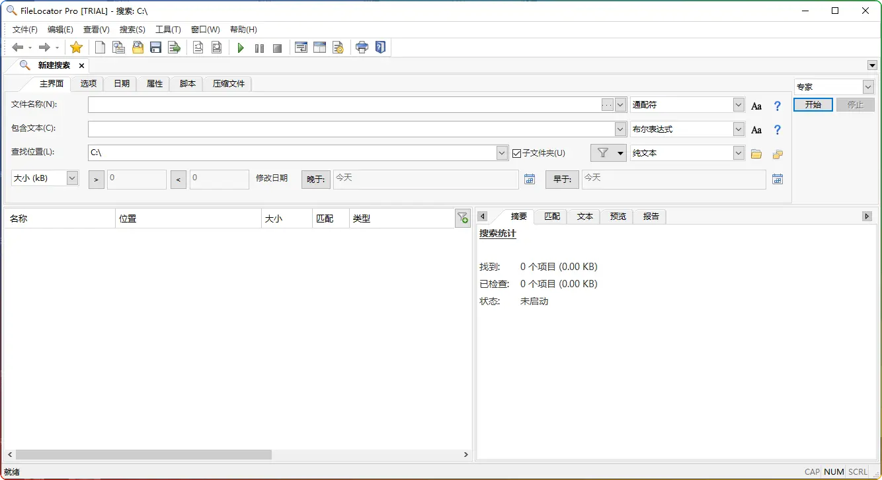
Task: Toggle Aa case sensitivity for 包含文本
Action: pyautogui.click(x=756, y=130)
